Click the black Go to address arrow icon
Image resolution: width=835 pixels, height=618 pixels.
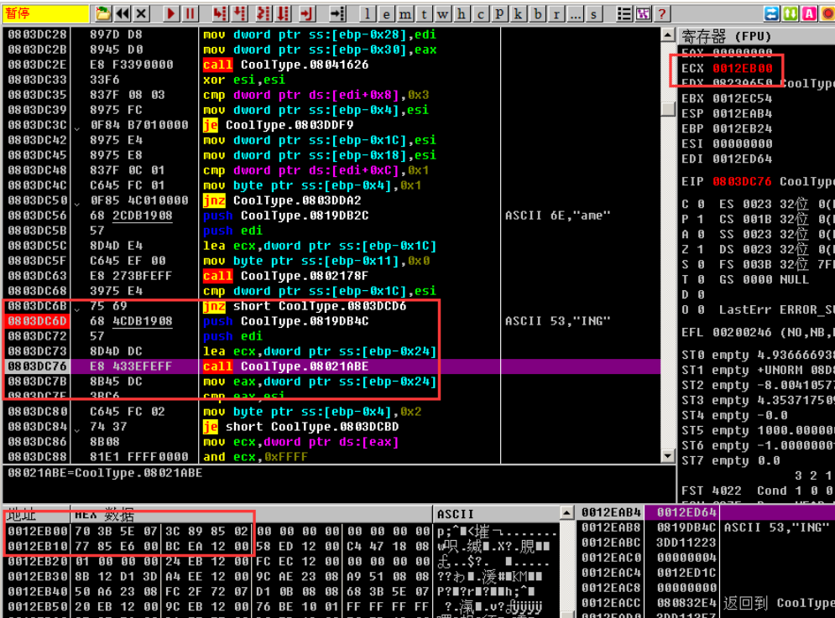pos(337,14)
